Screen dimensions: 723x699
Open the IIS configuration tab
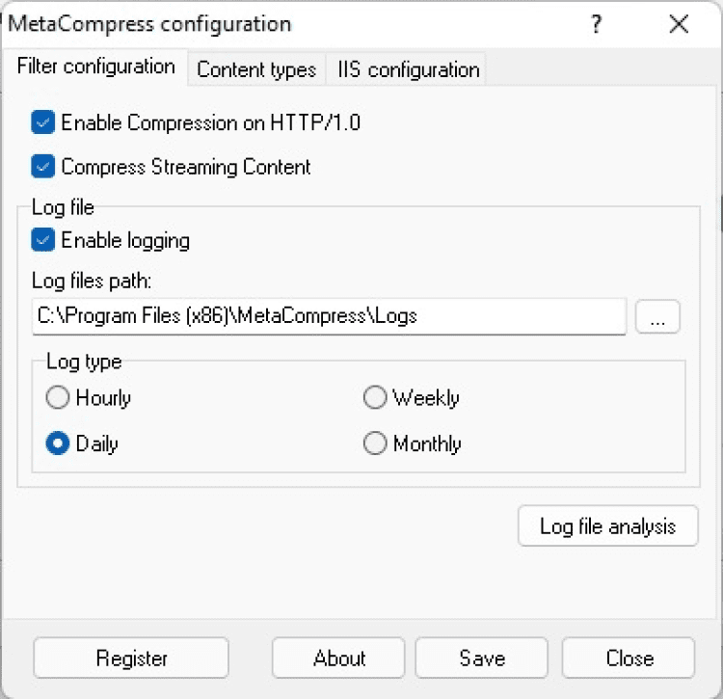[408, 69]
